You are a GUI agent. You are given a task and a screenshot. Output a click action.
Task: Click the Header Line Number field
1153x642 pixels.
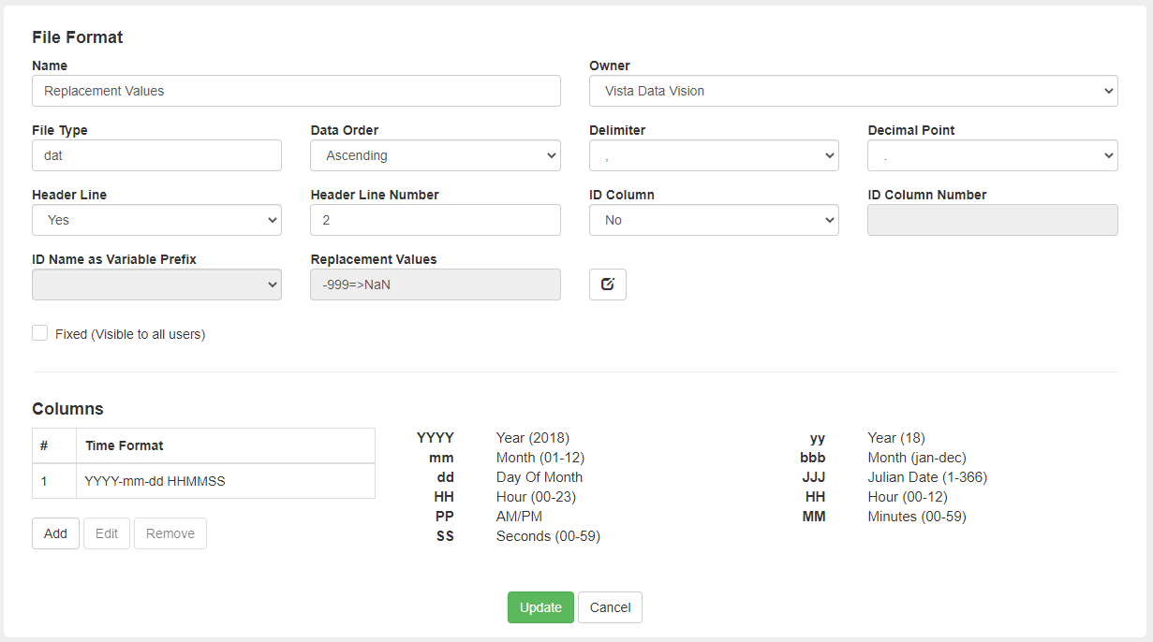(x=436, y=220)
